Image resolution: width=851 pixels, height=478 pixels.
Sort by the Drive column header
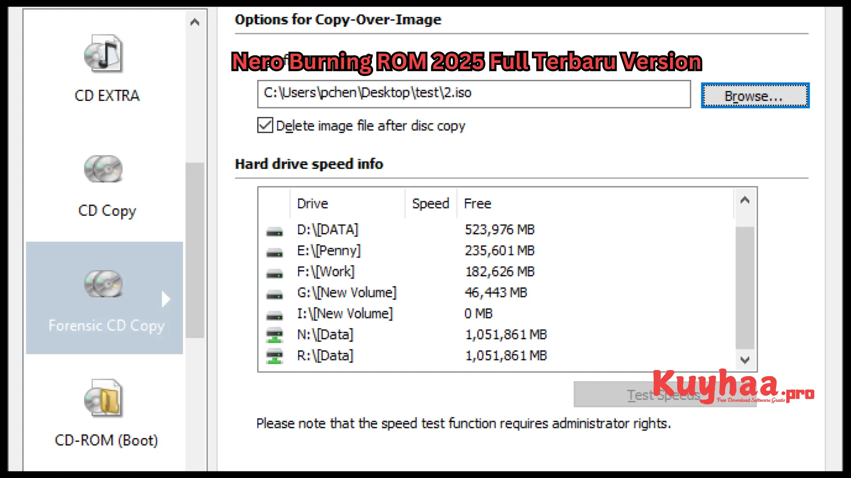coord(347,204)
